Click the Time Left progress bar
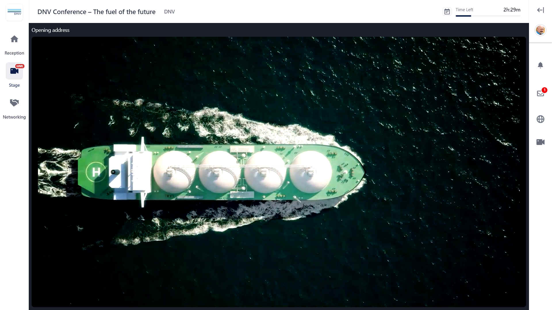 pos(488,16)
